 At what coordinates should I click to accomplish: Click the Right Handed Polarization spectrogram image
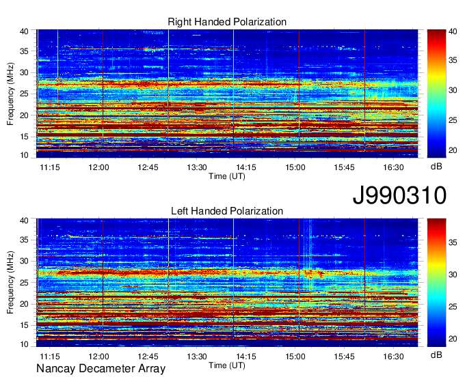tap(227, 94)
